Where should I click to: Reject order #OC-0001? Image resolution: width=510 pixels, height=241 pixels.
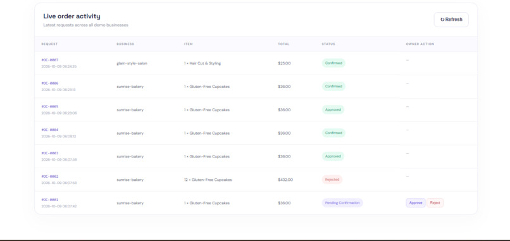point(435,203)
